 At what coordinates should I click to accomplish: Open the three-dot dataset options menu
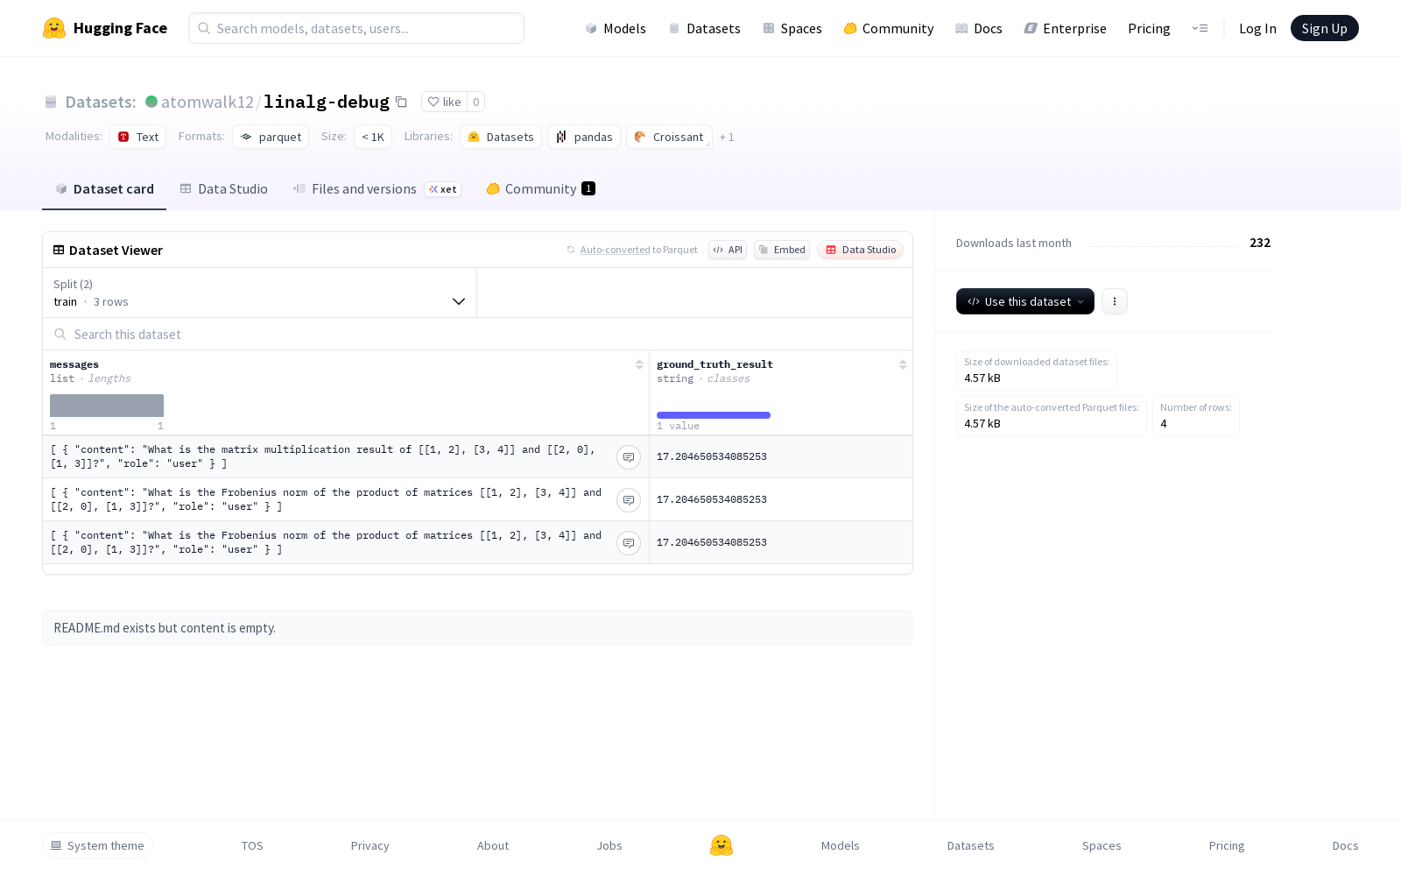coord(1114,301)
